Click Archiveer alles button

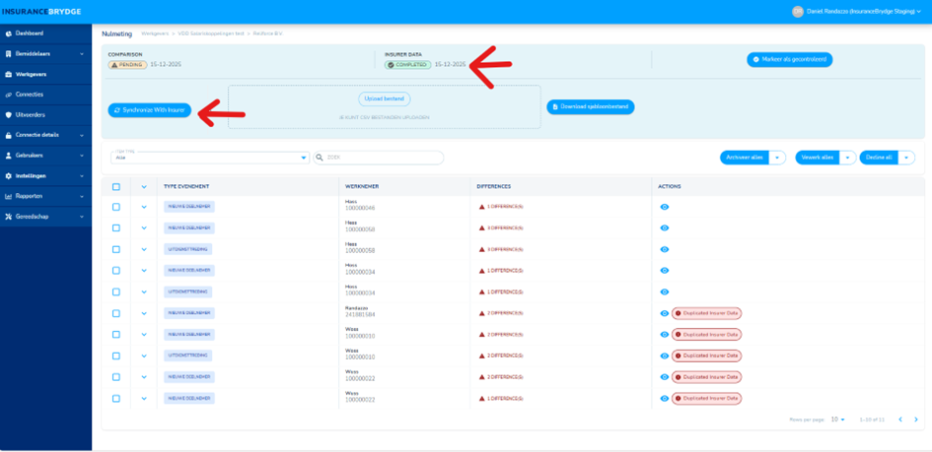point(745,158)
